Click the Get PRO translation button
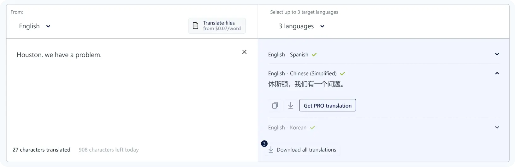Screen dimensions: 515x167 tap(328, 105)
